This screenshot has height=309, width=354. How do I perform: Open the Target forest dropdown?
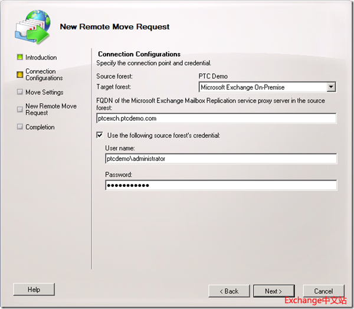(330, 87)
